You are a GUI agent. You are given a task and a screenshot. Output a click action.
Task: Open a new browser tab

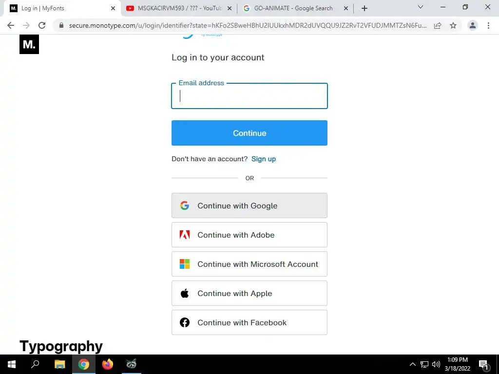[x=365, y=8]
